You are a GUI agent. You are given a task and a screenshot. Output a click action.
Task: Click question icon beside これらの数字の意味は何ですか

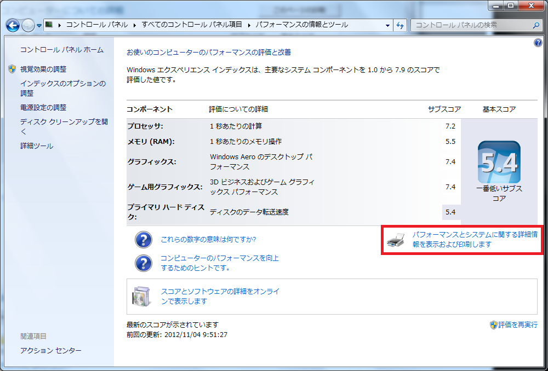tap(143, 240)
